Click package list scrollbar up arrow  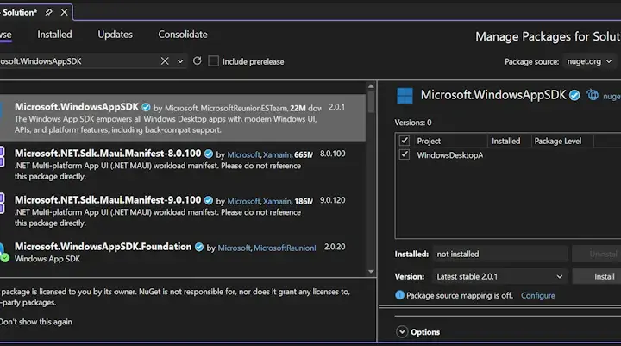pyautogui.click(x=371, y=86)
